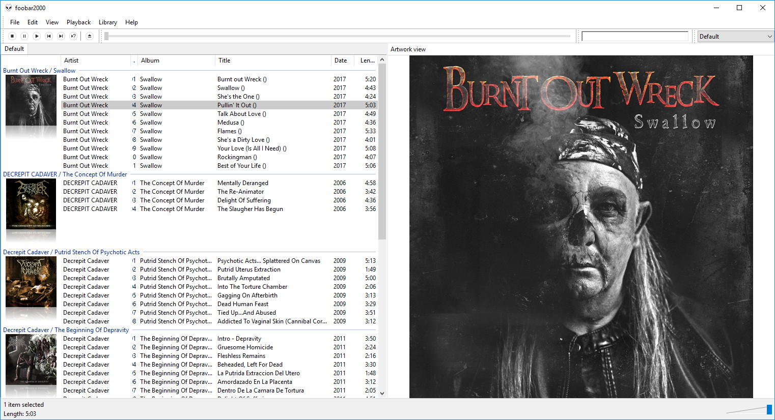Sort by the Album column header
The image size is (775, 420).
click(x=176, y=61)
